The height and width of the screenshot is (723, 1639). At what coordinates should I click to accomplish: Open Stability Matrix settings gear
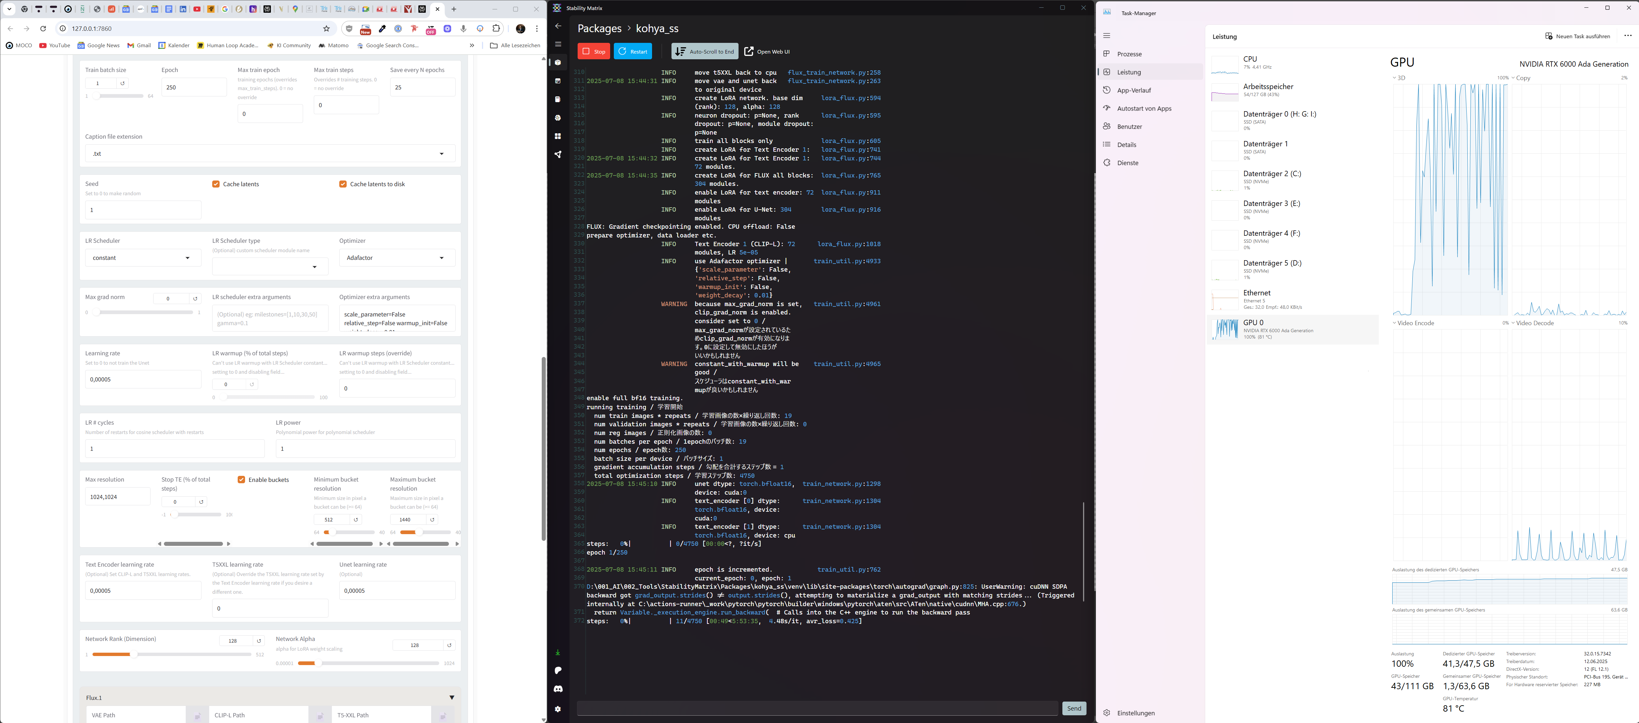(558, 709)
